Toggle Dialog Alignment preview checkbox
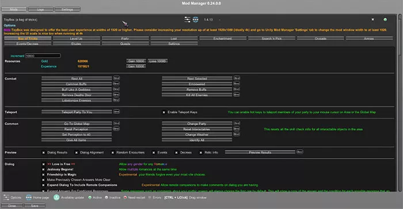 [77, 153]
